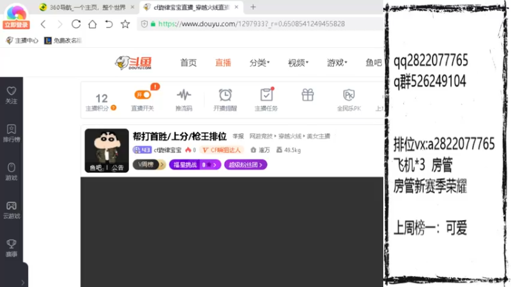Open 直播 in top navigation
This screenshot has width=511, height=287.
pos(223,63)
